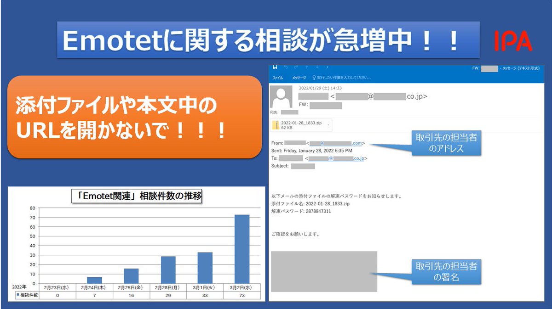Click the zip folder icon of the attachment
The height and width of the screenshot is (309, 552).
(276, 125)
